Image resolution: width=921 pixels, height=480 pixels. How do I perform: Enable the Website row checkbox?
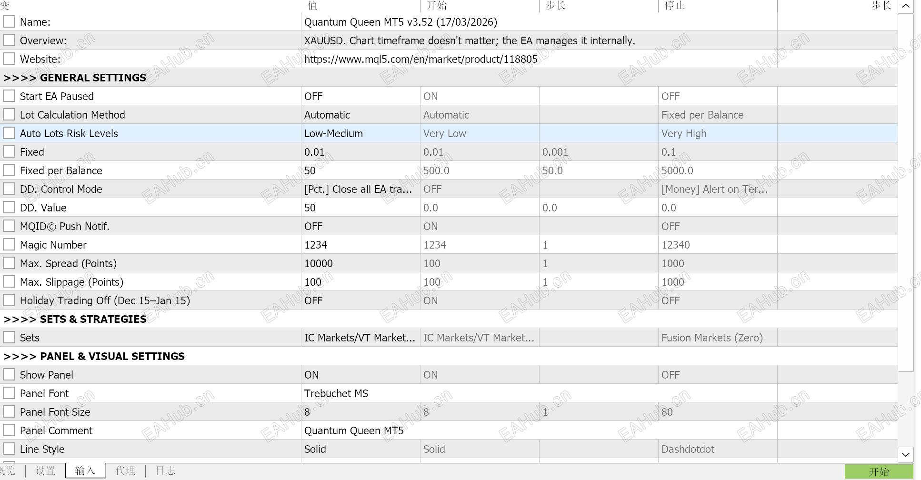click(x=9, y=59)
